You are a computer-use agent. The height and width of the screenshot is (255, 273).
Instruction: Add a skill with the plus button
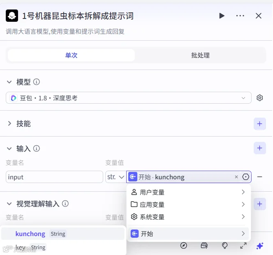(259, 124)
